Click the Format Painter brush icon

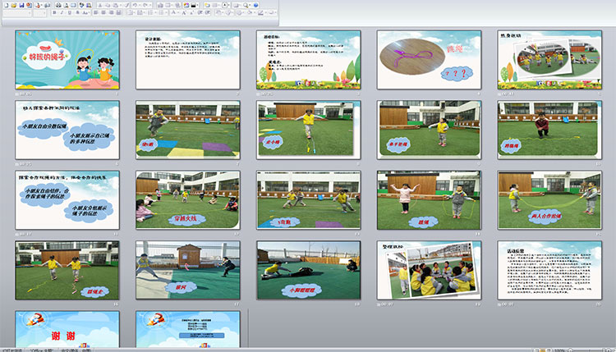[x=126, y=5]
